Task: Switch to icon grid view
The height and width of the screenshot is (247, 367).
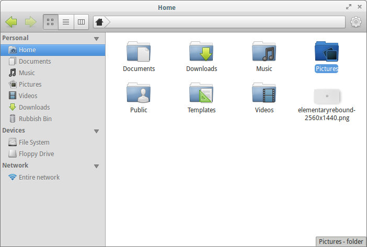Action: point(51,22)
